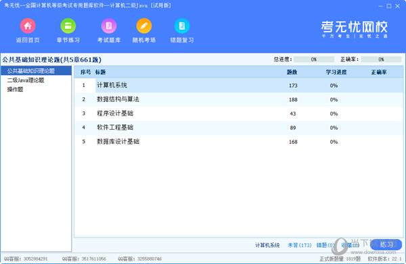Click the 返回首页 home icon
The height and width of the screenshot is (264, 406).
pos(28,26)
